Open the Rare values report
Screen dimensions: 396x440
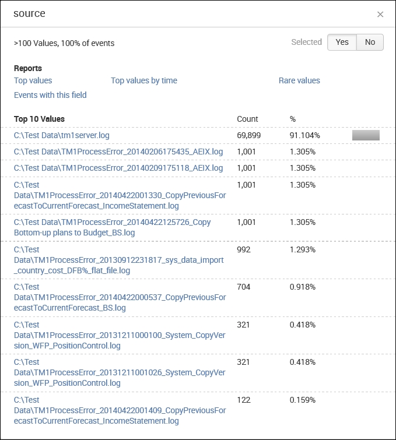point(299,80)
